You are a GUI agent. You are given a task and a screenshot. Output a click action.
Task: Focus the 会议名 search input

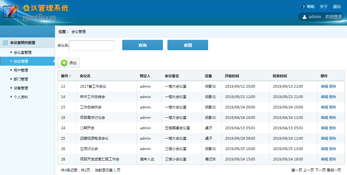[92, 45]
